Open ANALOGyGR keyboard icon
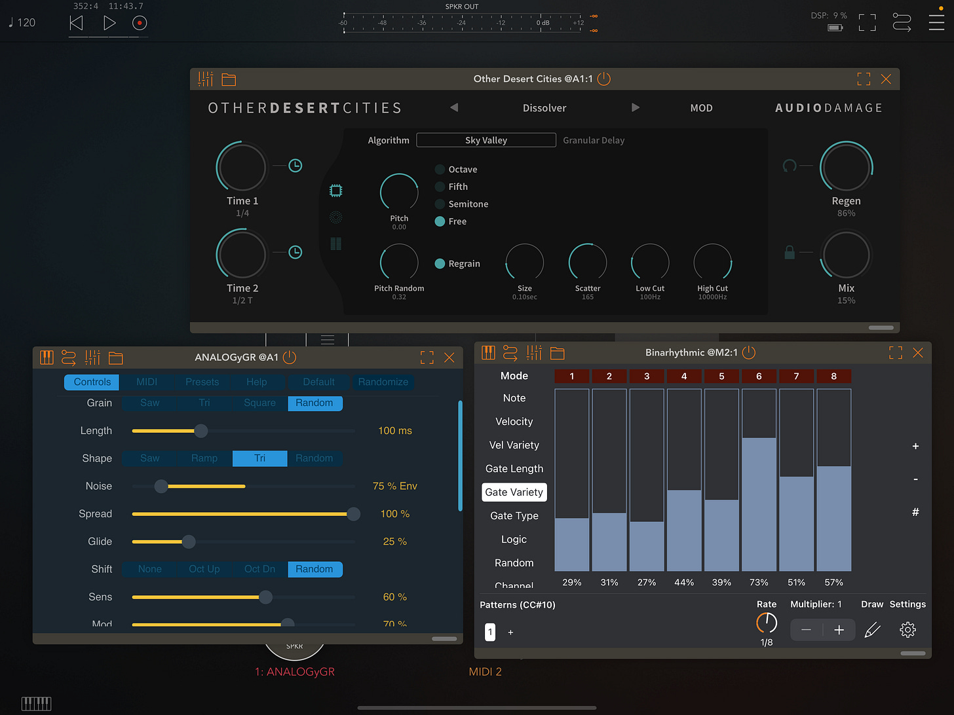 (47, 357)
